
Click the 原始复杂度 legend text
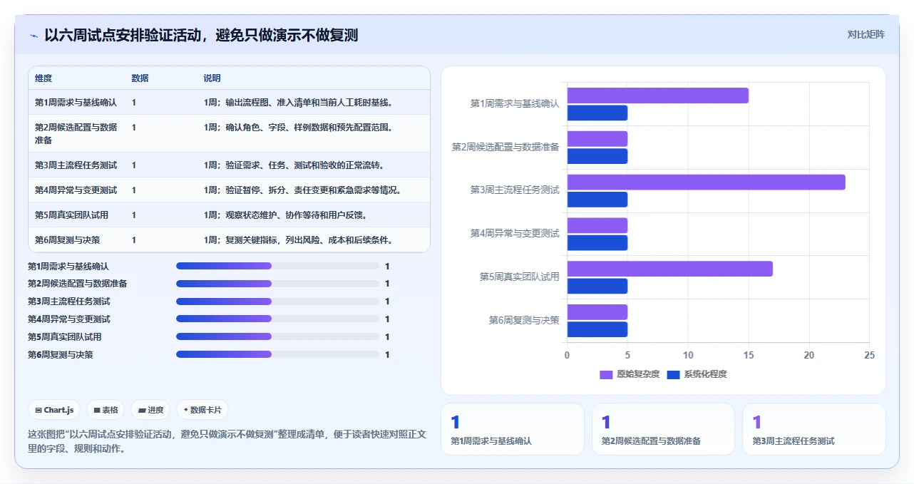(638, 374)
